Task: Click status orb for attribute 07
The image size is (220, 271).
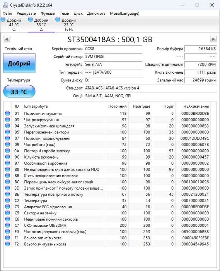Action: coord(7,138)
